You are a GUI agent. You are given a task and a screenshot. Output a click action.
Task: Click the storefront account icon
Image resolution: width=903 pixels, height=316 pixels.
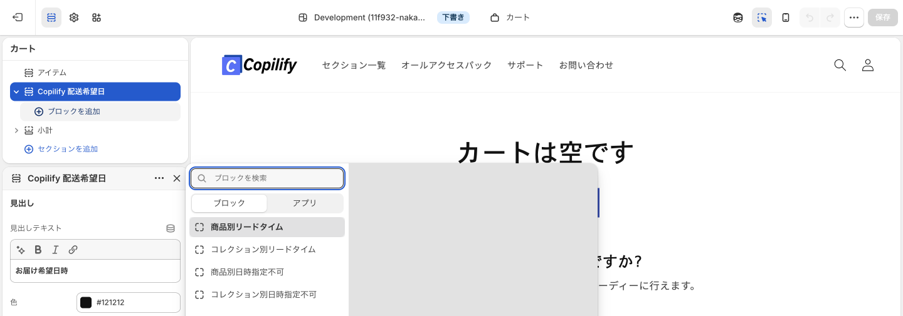pos(868,65)
